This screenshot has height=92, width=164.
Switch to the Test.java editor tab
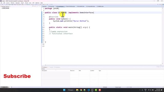coord(44,6)
